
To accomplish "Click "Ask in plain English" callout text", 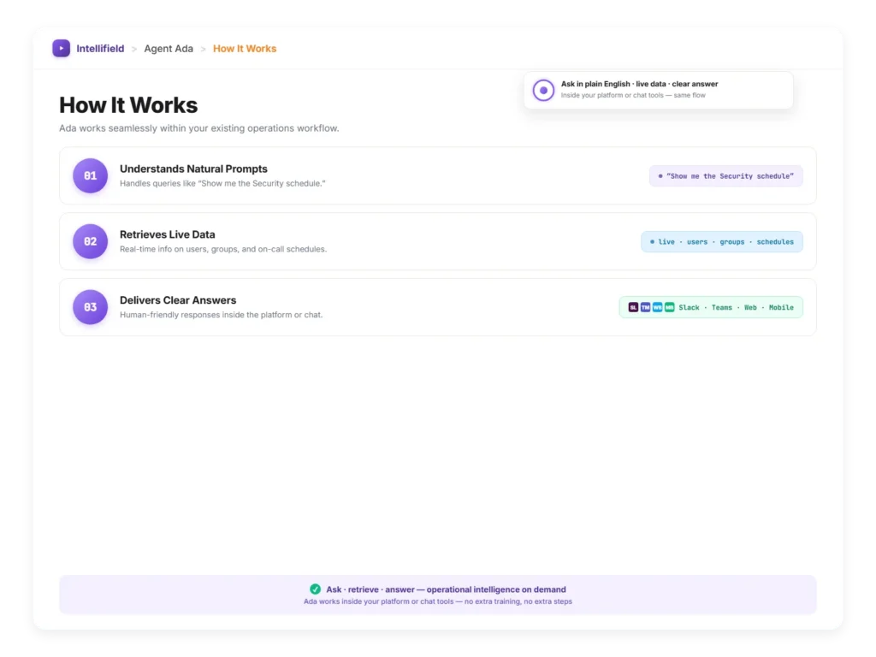I will click(639, 84).
